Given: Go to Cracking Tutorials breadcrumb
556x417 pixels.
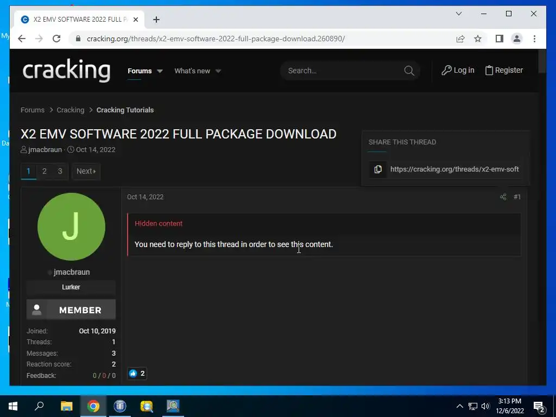Looking at the screenshot, I should (125, 110).
